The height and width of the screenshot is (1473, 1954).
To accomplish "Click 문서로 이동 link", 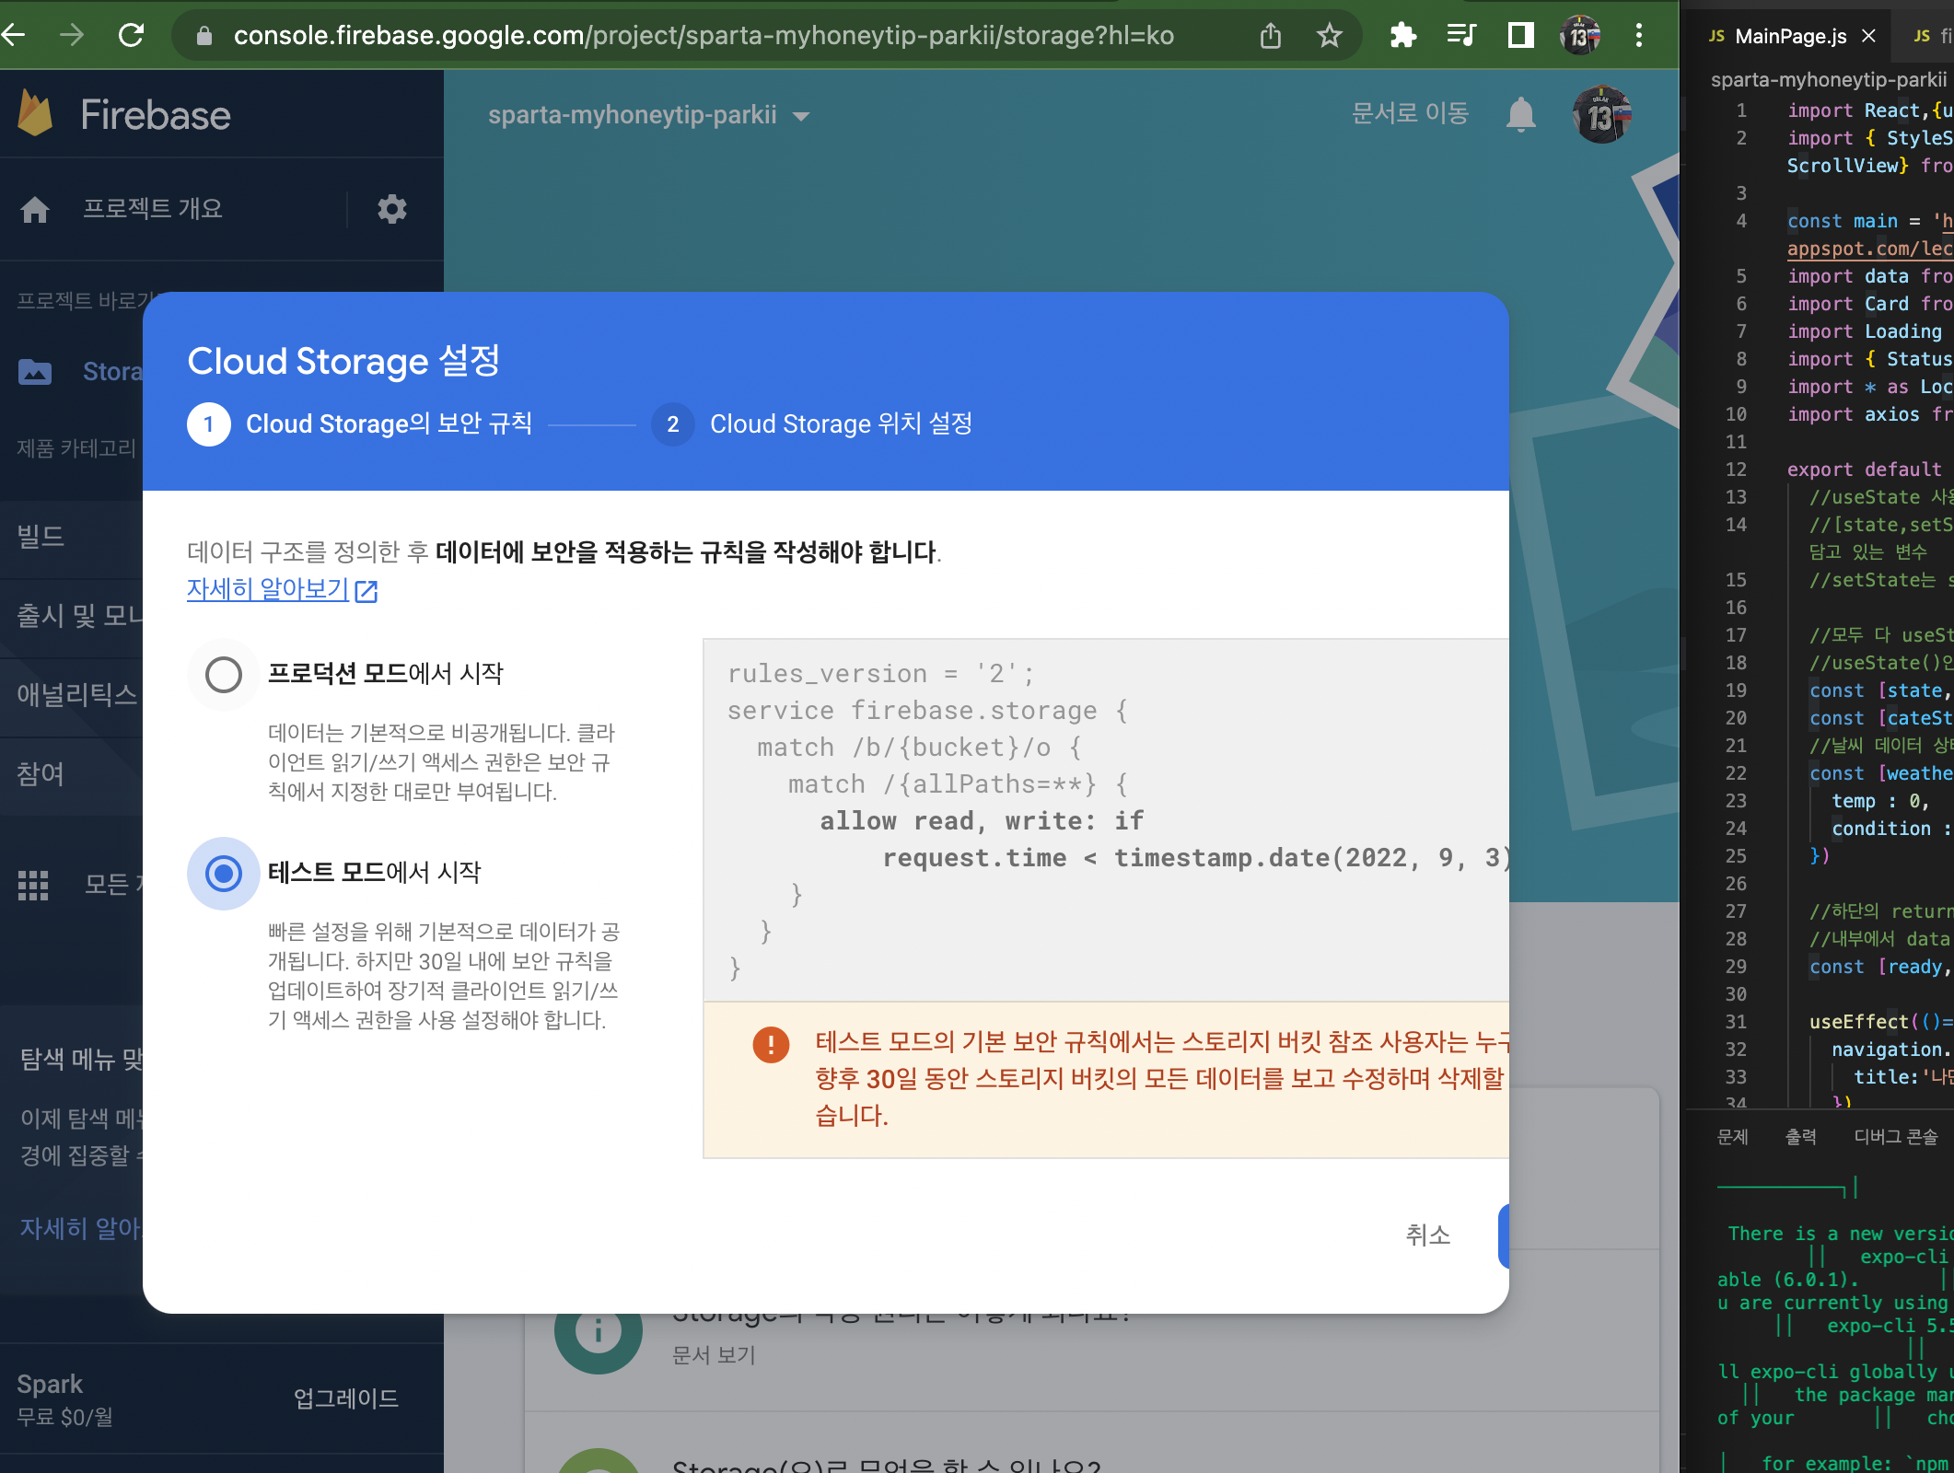I will coord(1410,113).
